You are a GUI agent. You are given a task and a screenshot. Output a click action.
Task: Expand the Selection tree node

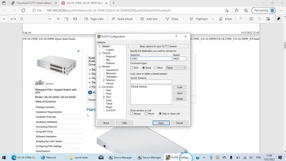coord(104,80)
